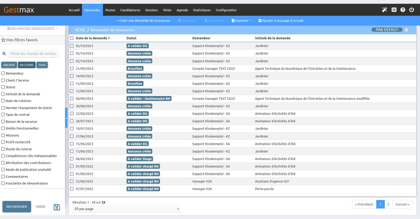Toggle the Client / Service filter checkbox
The image size is (420, 219).
point(3,80)
